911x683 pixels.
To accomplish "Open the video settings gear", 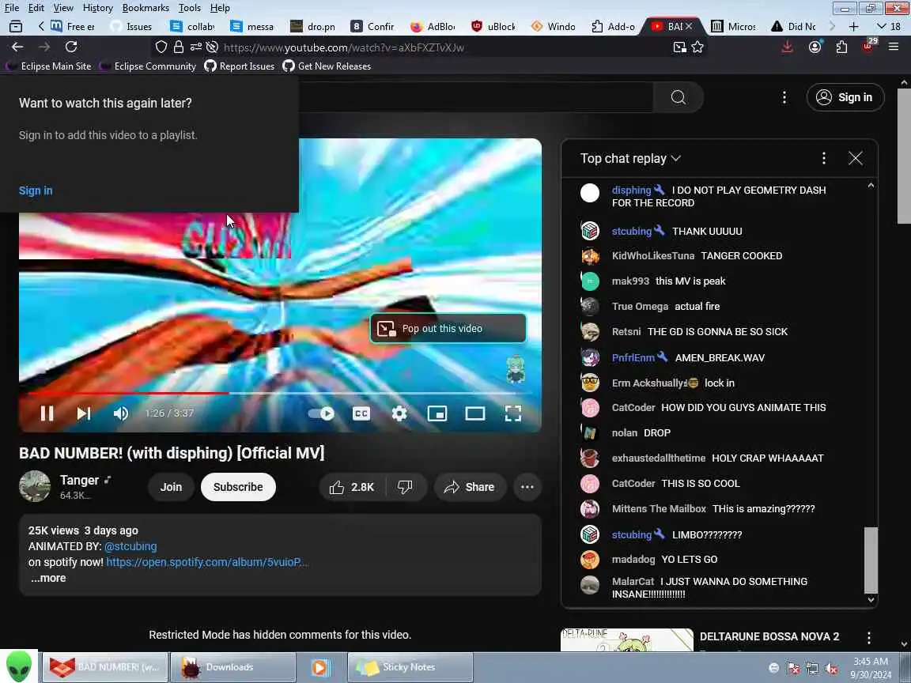I will click(x=399, y=413).
